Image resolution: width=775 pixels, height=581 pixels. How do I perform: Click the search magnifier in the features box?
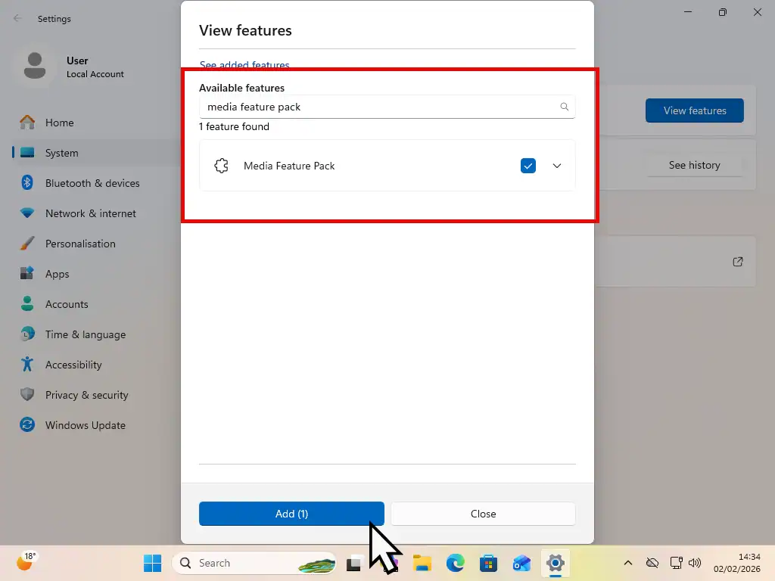point(564,107)
